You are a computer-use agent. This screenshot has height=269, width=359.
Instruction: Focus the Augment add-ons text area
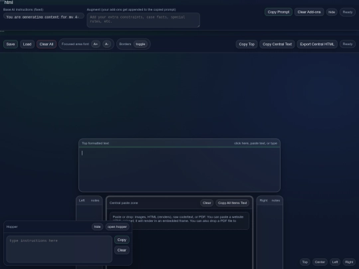coord(143,21)
